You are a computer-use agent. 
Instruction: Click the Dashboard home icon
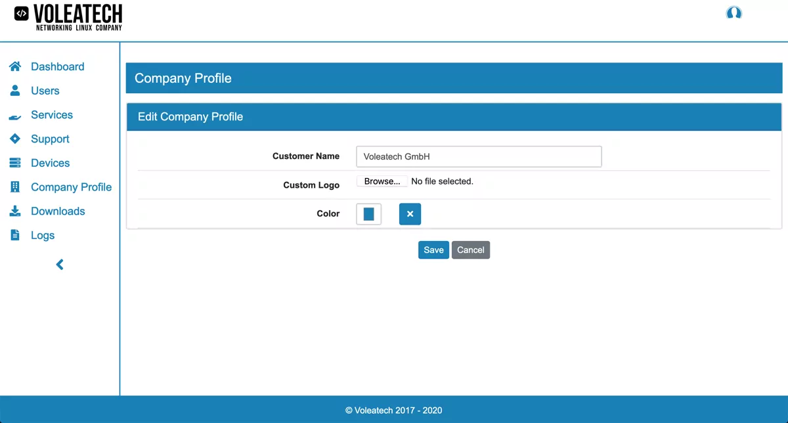(15, 66)
